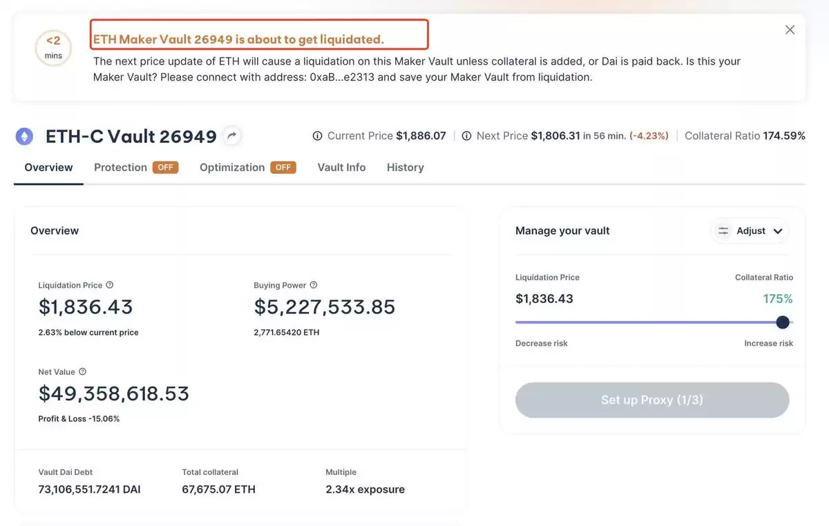
Task: Switch to the Overview tab
Action: tap(48, 168)
